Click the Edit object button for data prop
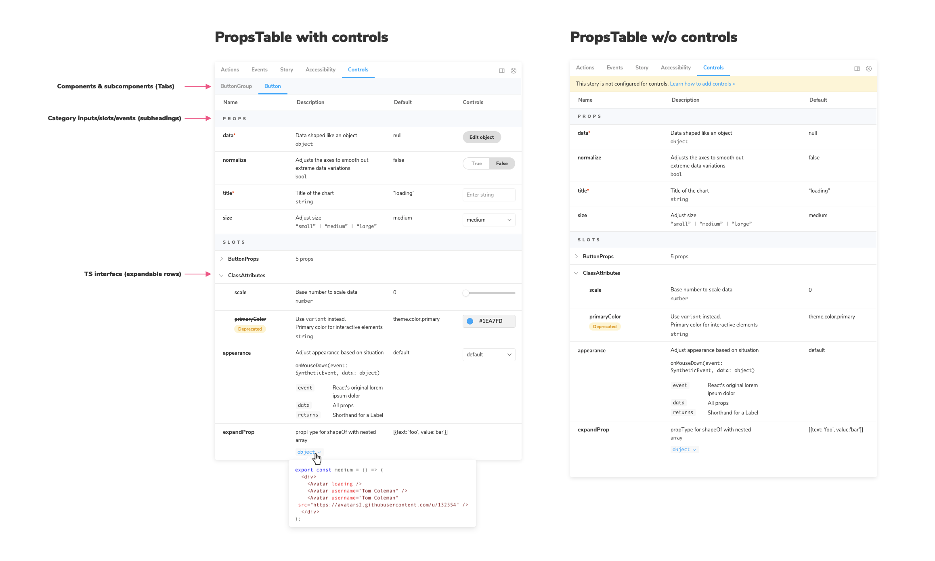 coord(482,137)
